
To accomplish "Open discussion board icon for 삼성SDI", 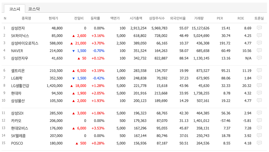I will (259, 113).
